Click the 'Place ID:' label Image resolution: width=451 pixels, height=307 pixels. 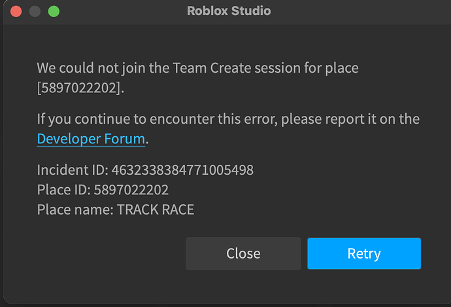[64, 190]
